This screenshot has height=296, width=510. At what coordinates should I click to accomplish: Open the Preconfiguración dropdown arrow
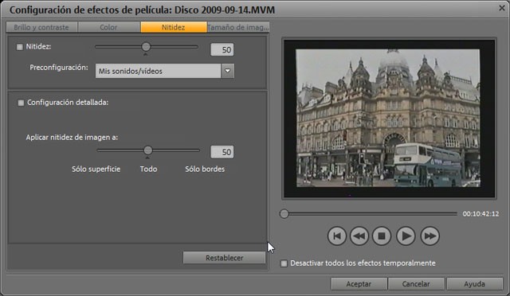coord(227,71)
